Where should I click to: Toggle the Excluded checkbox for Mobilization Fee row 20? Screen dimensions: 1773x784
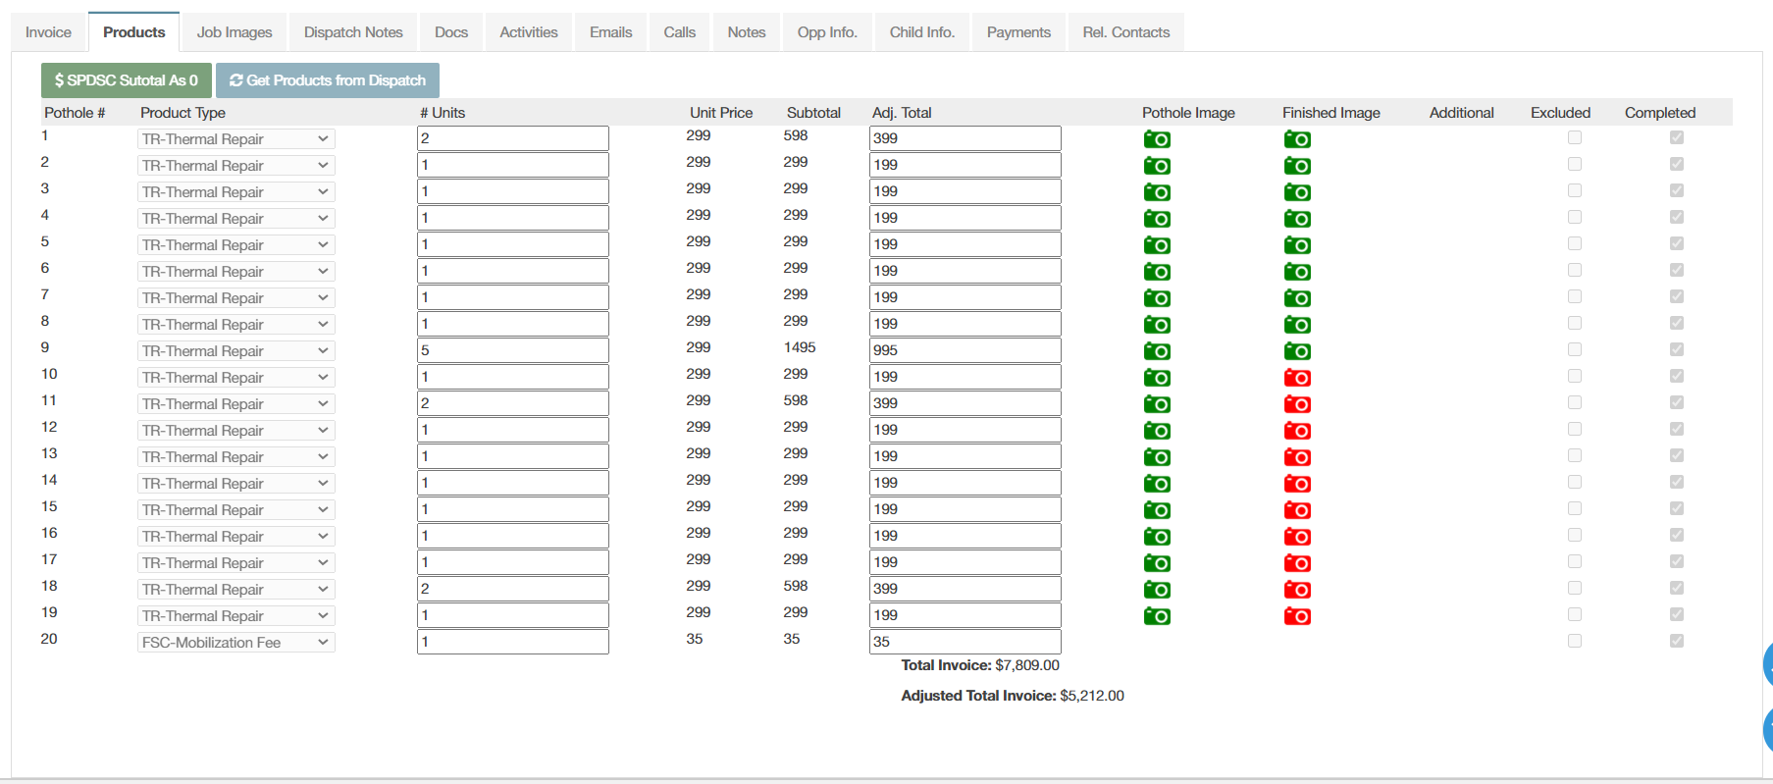[x=1575, y=641]
